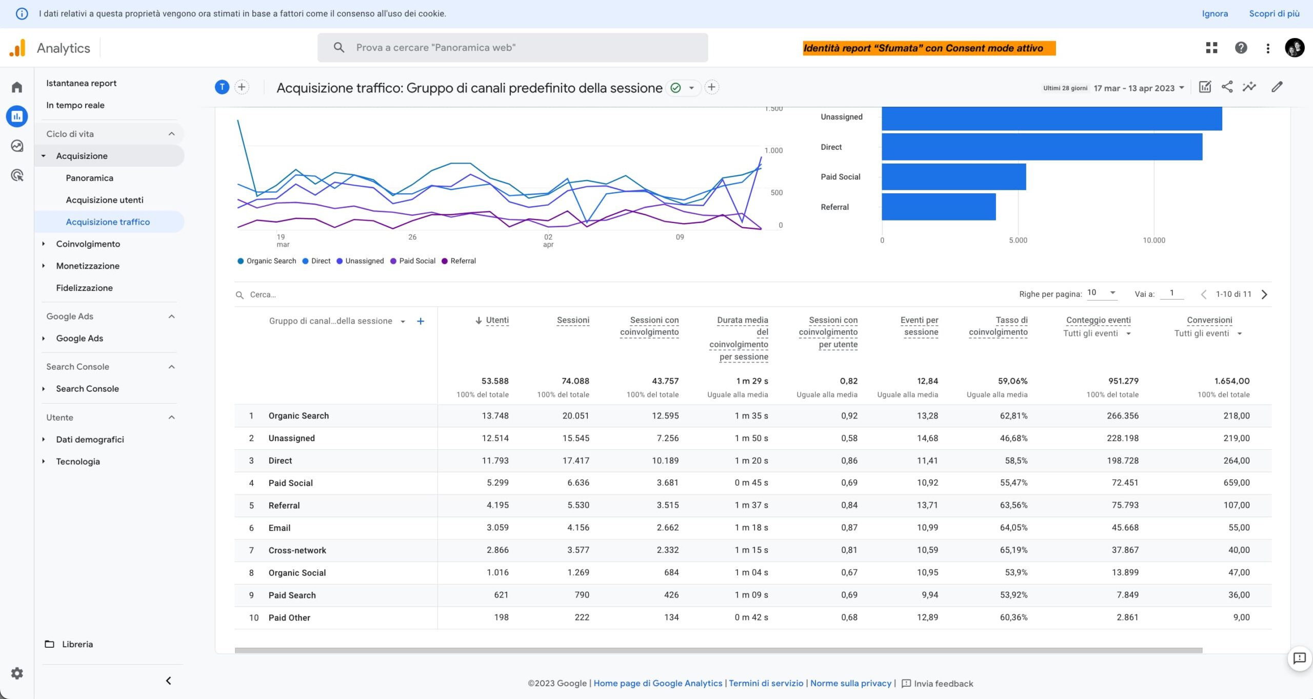Click the Scopri di più link
Image resolution: width=1313 pixels, height=699 pixels.
(1274, 14)
